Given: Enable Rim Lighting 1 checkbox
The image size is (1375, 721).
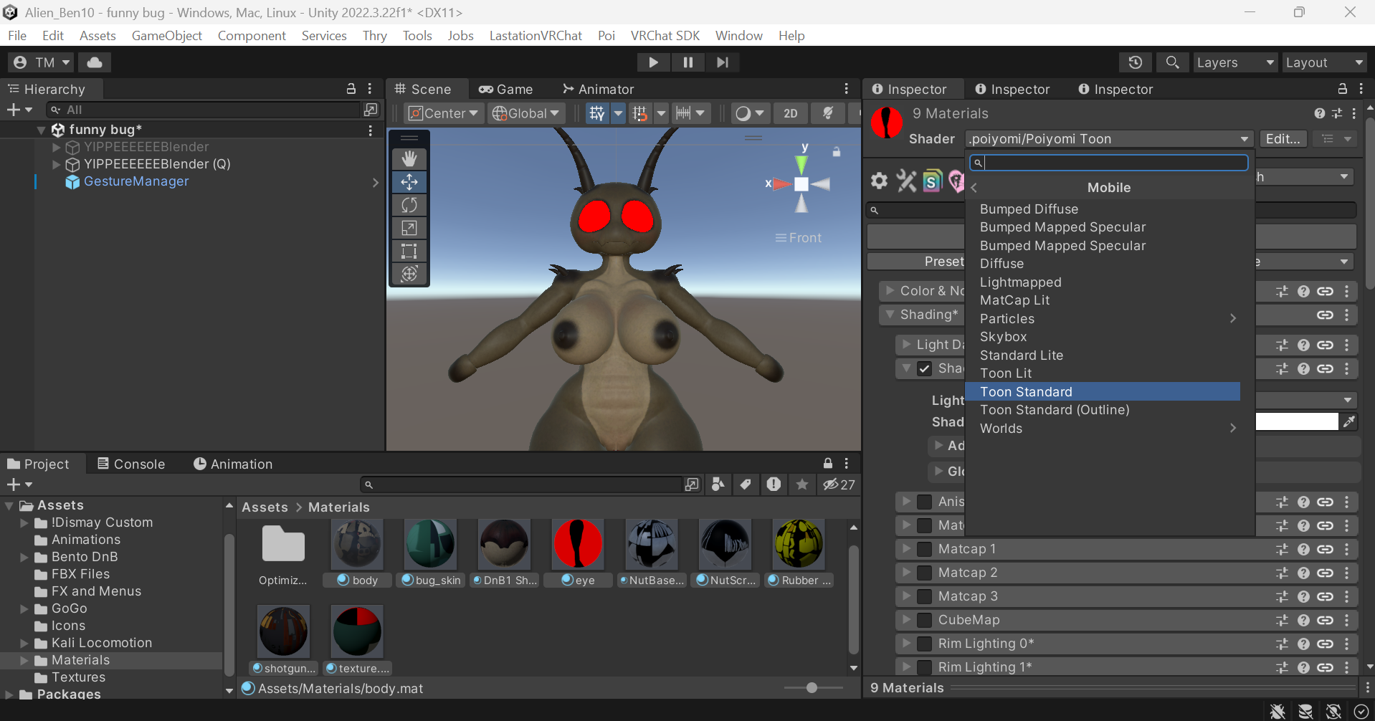Looking at the screenshot, I should (925, 667).
